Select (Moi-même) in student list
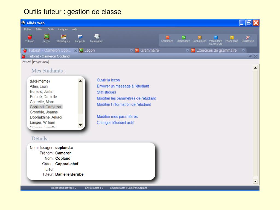This screenshot has height=210, width=280. pyautogui.click(x=40, y=81)
